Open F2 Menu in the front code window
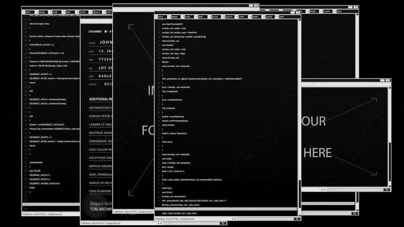The width and height of the screenshot is (404, 227). click(173, 17)
